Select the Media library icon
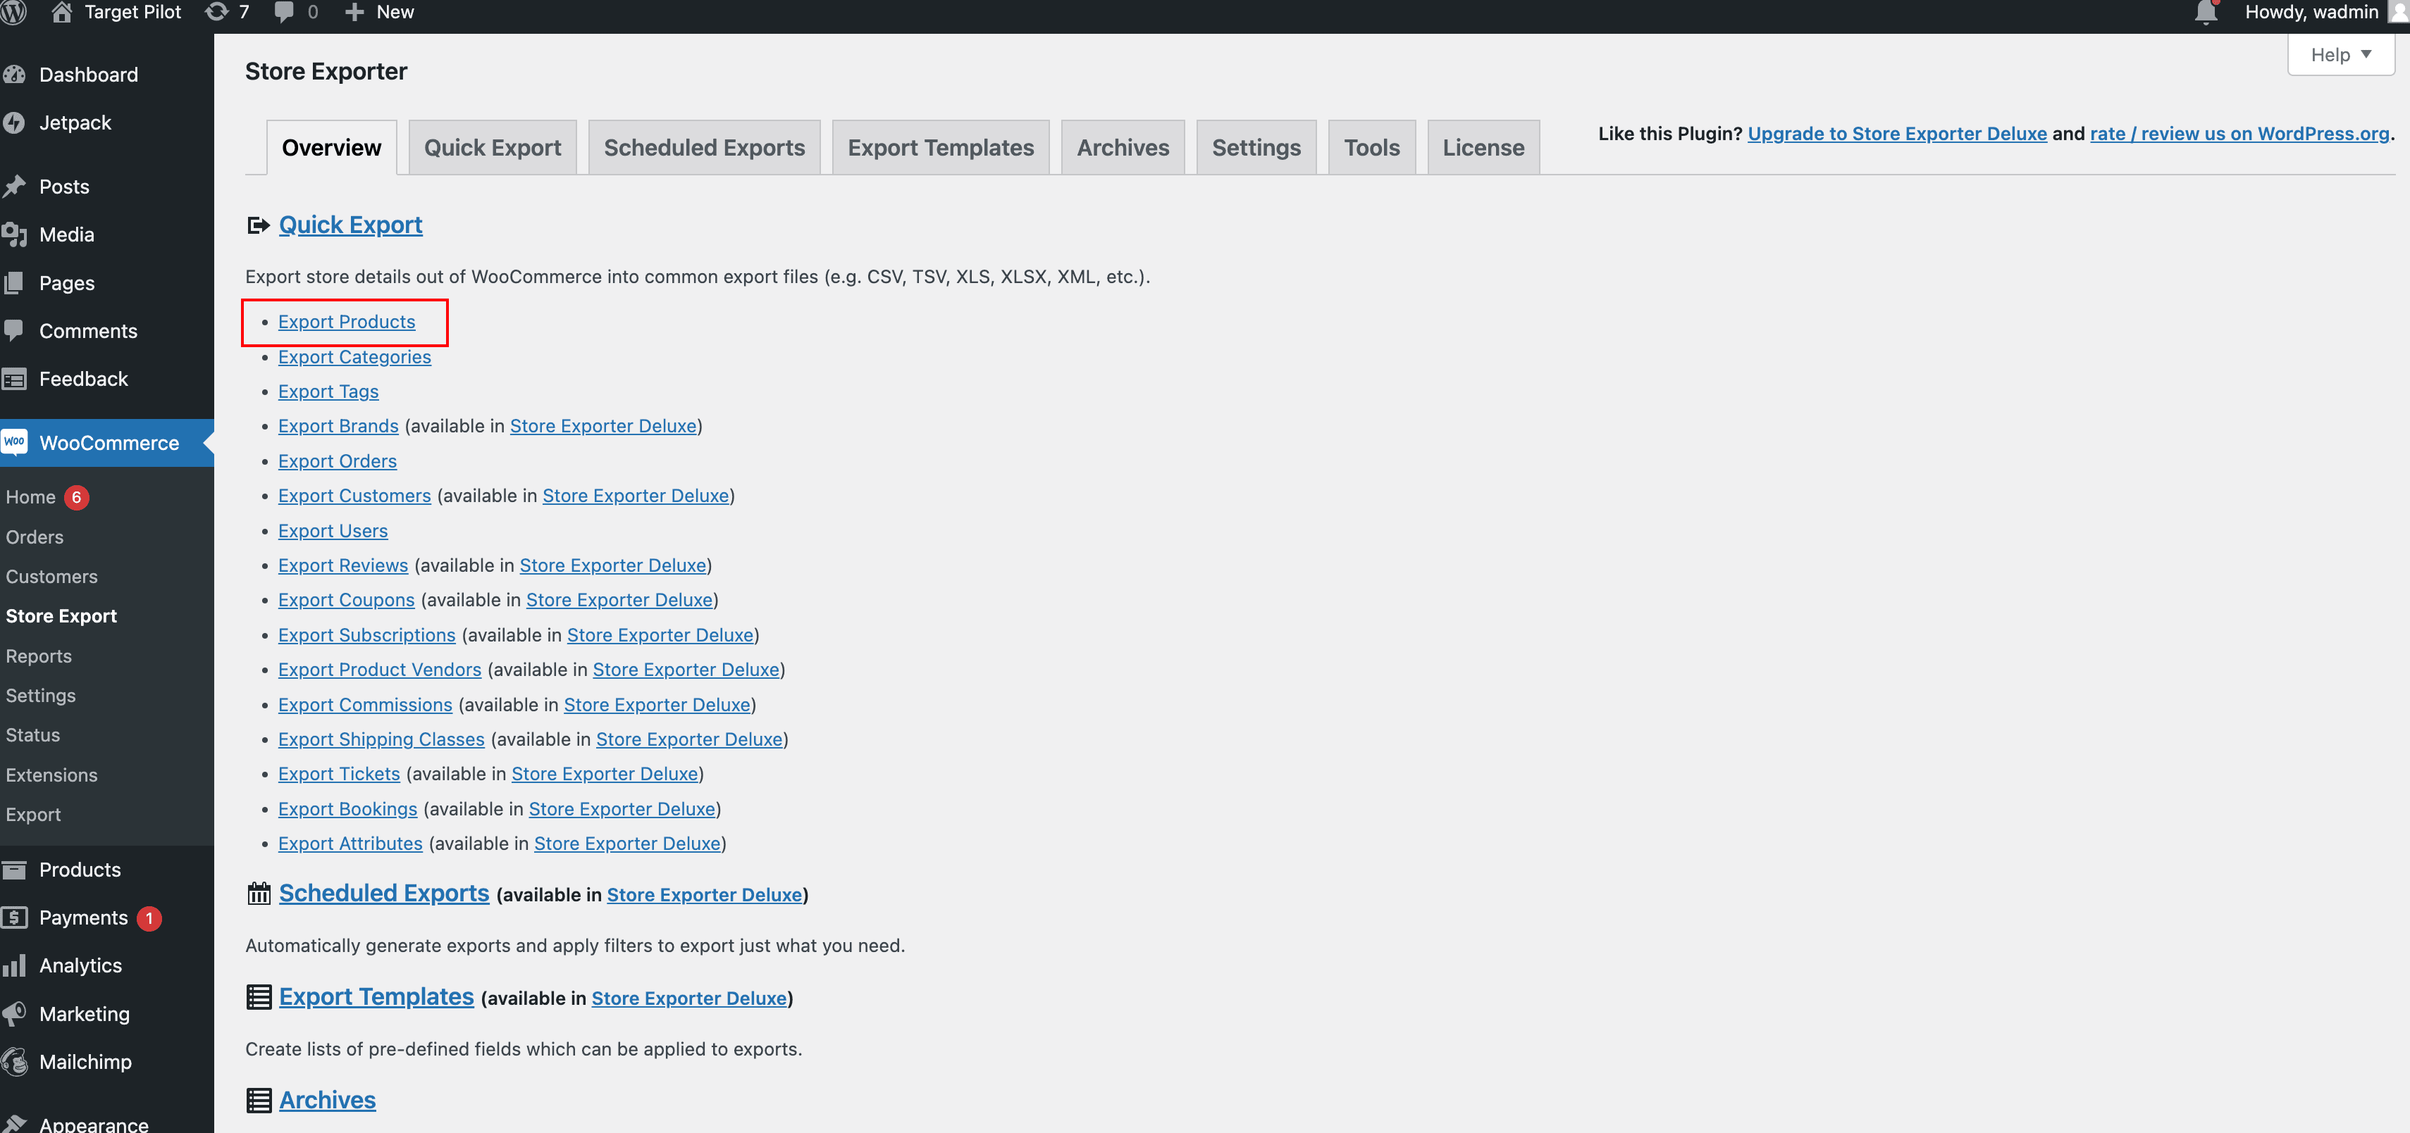The image size is (2410, 1133). (x=15, y=234)
